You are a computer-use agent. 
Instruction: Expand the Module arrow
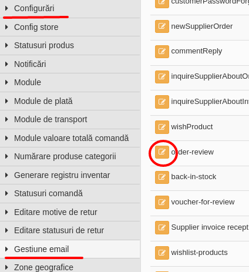click(x=6, y=82)
